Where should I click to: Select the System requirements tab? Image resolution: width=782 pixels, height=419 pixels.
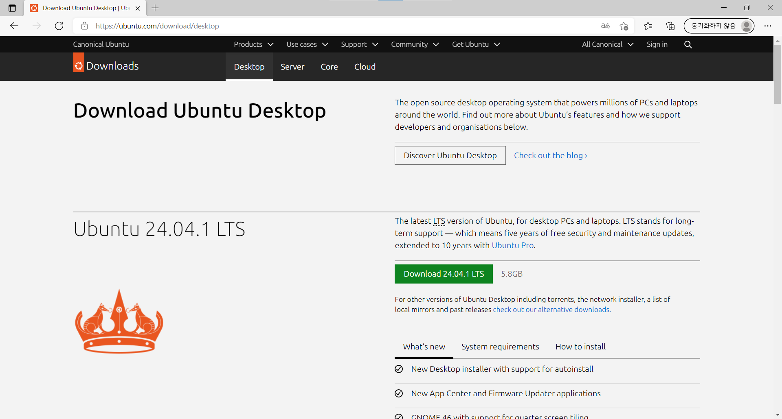click(x=500, y=347)
